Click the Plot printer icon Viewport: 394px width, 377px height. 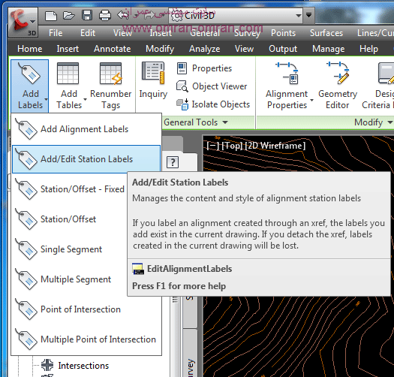(x=105, y=15)
